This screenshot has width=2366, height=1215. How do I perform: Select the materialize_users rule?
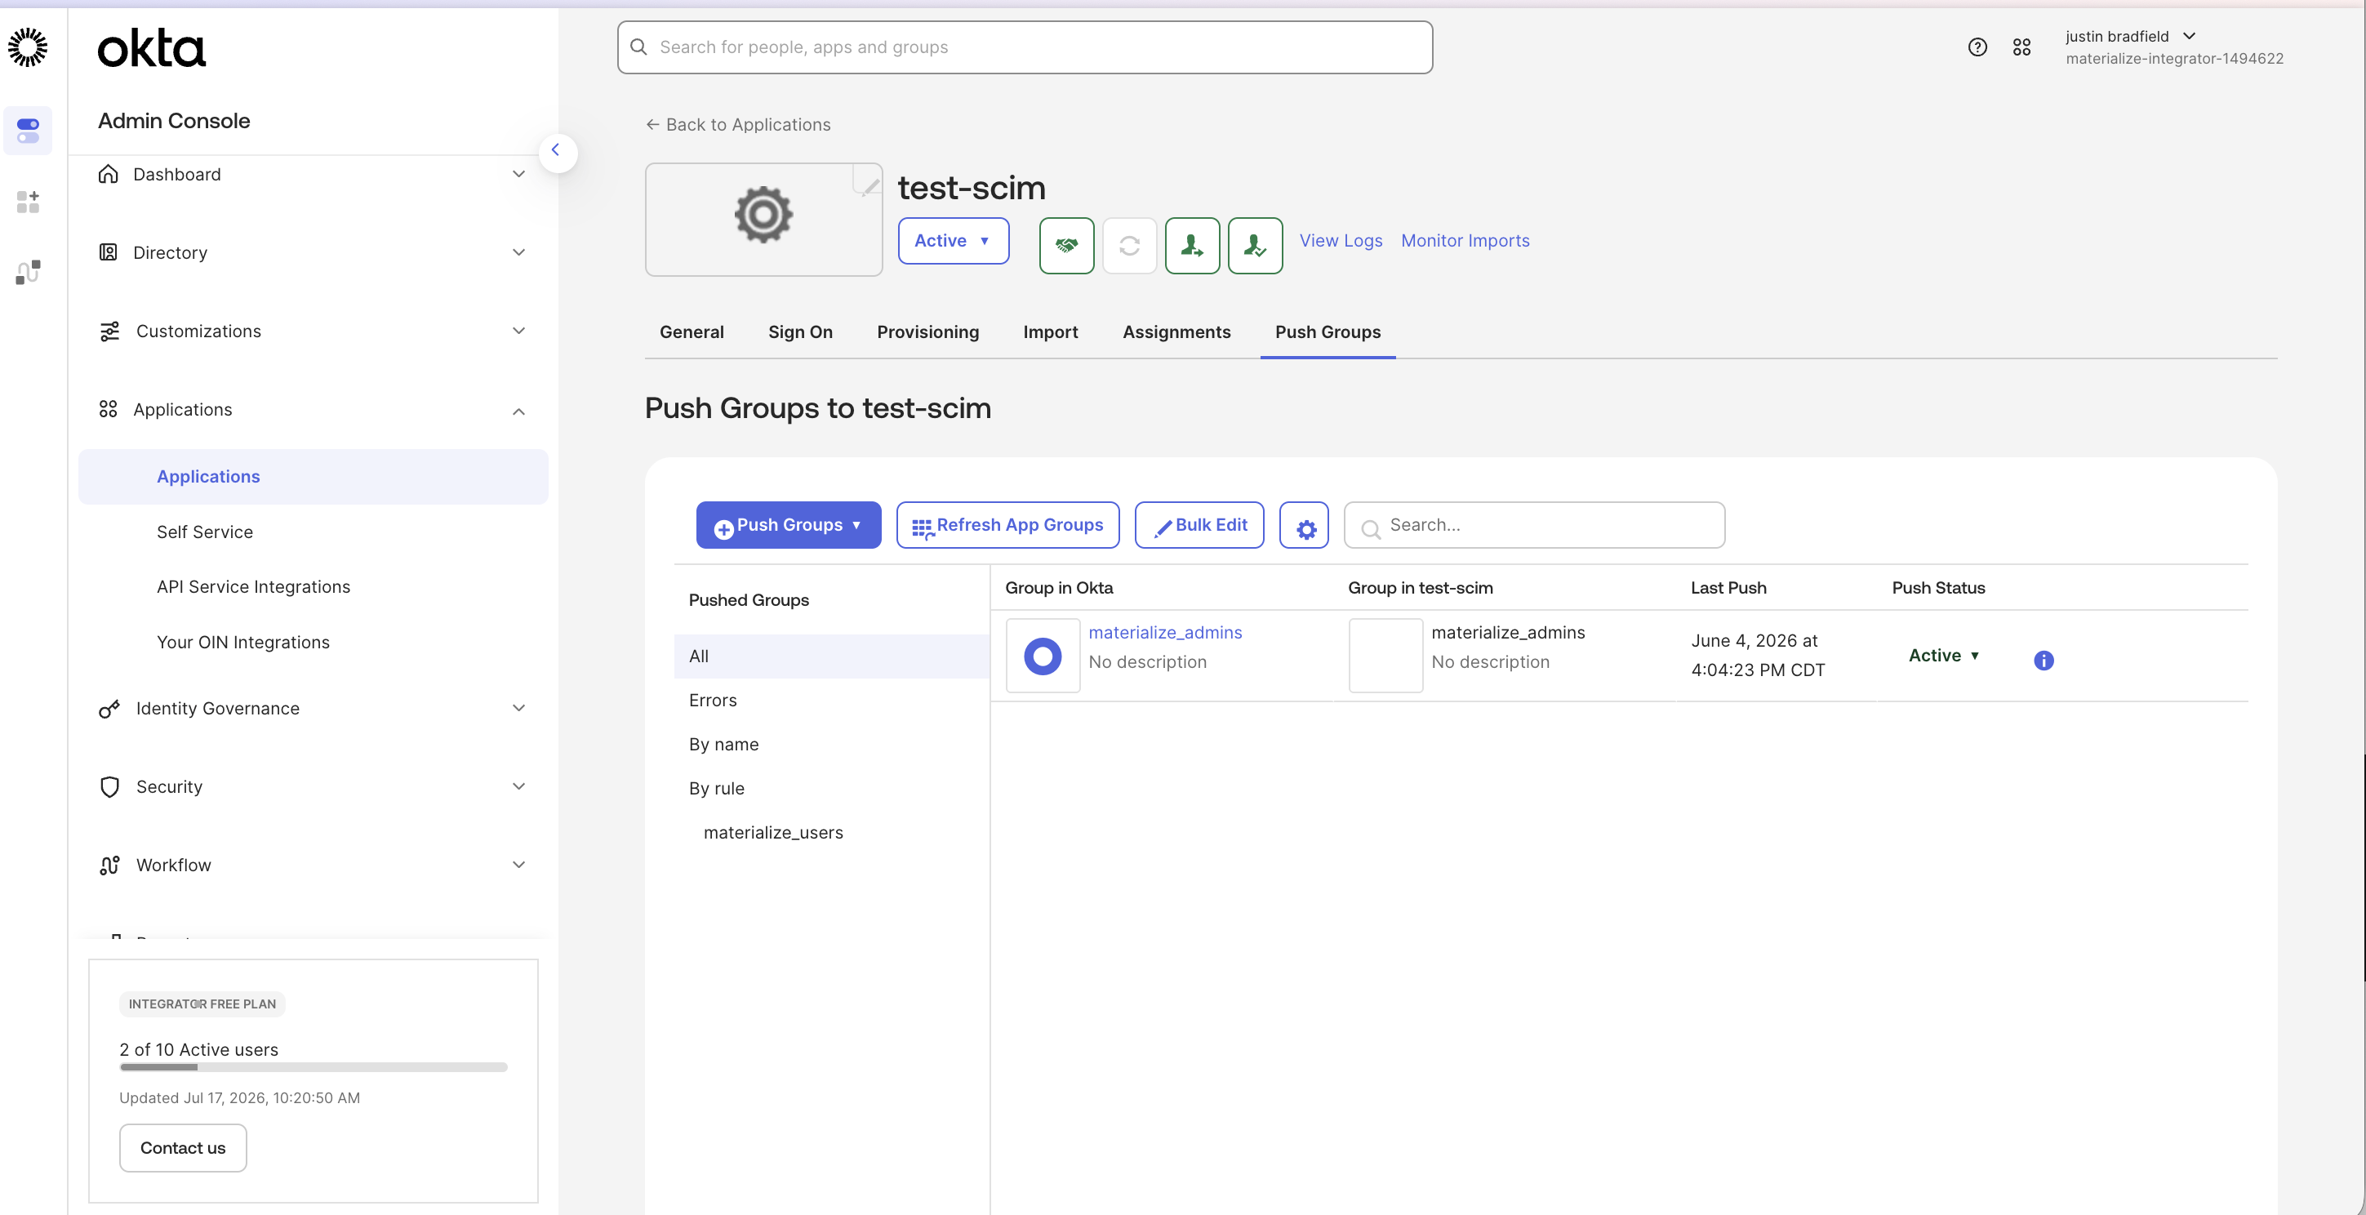click(772, 833)
